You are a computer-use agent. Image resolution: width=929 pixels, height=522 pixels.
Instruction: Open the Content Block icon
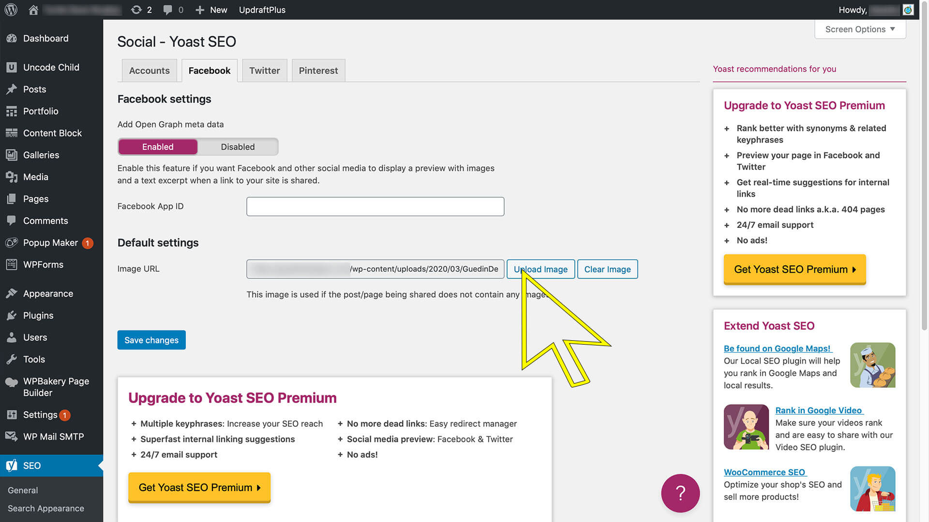pos(12,133)
